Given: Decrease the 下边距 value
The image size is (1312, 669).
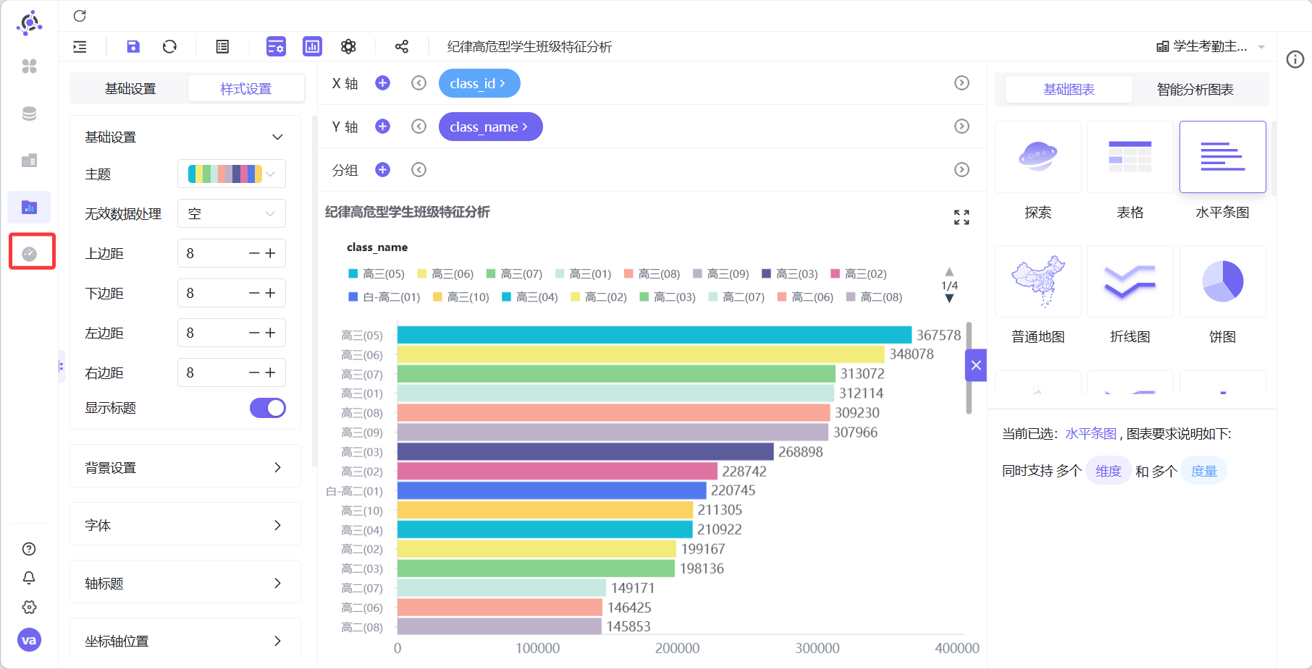Looking at the screenshot, I should coord(254,293).
